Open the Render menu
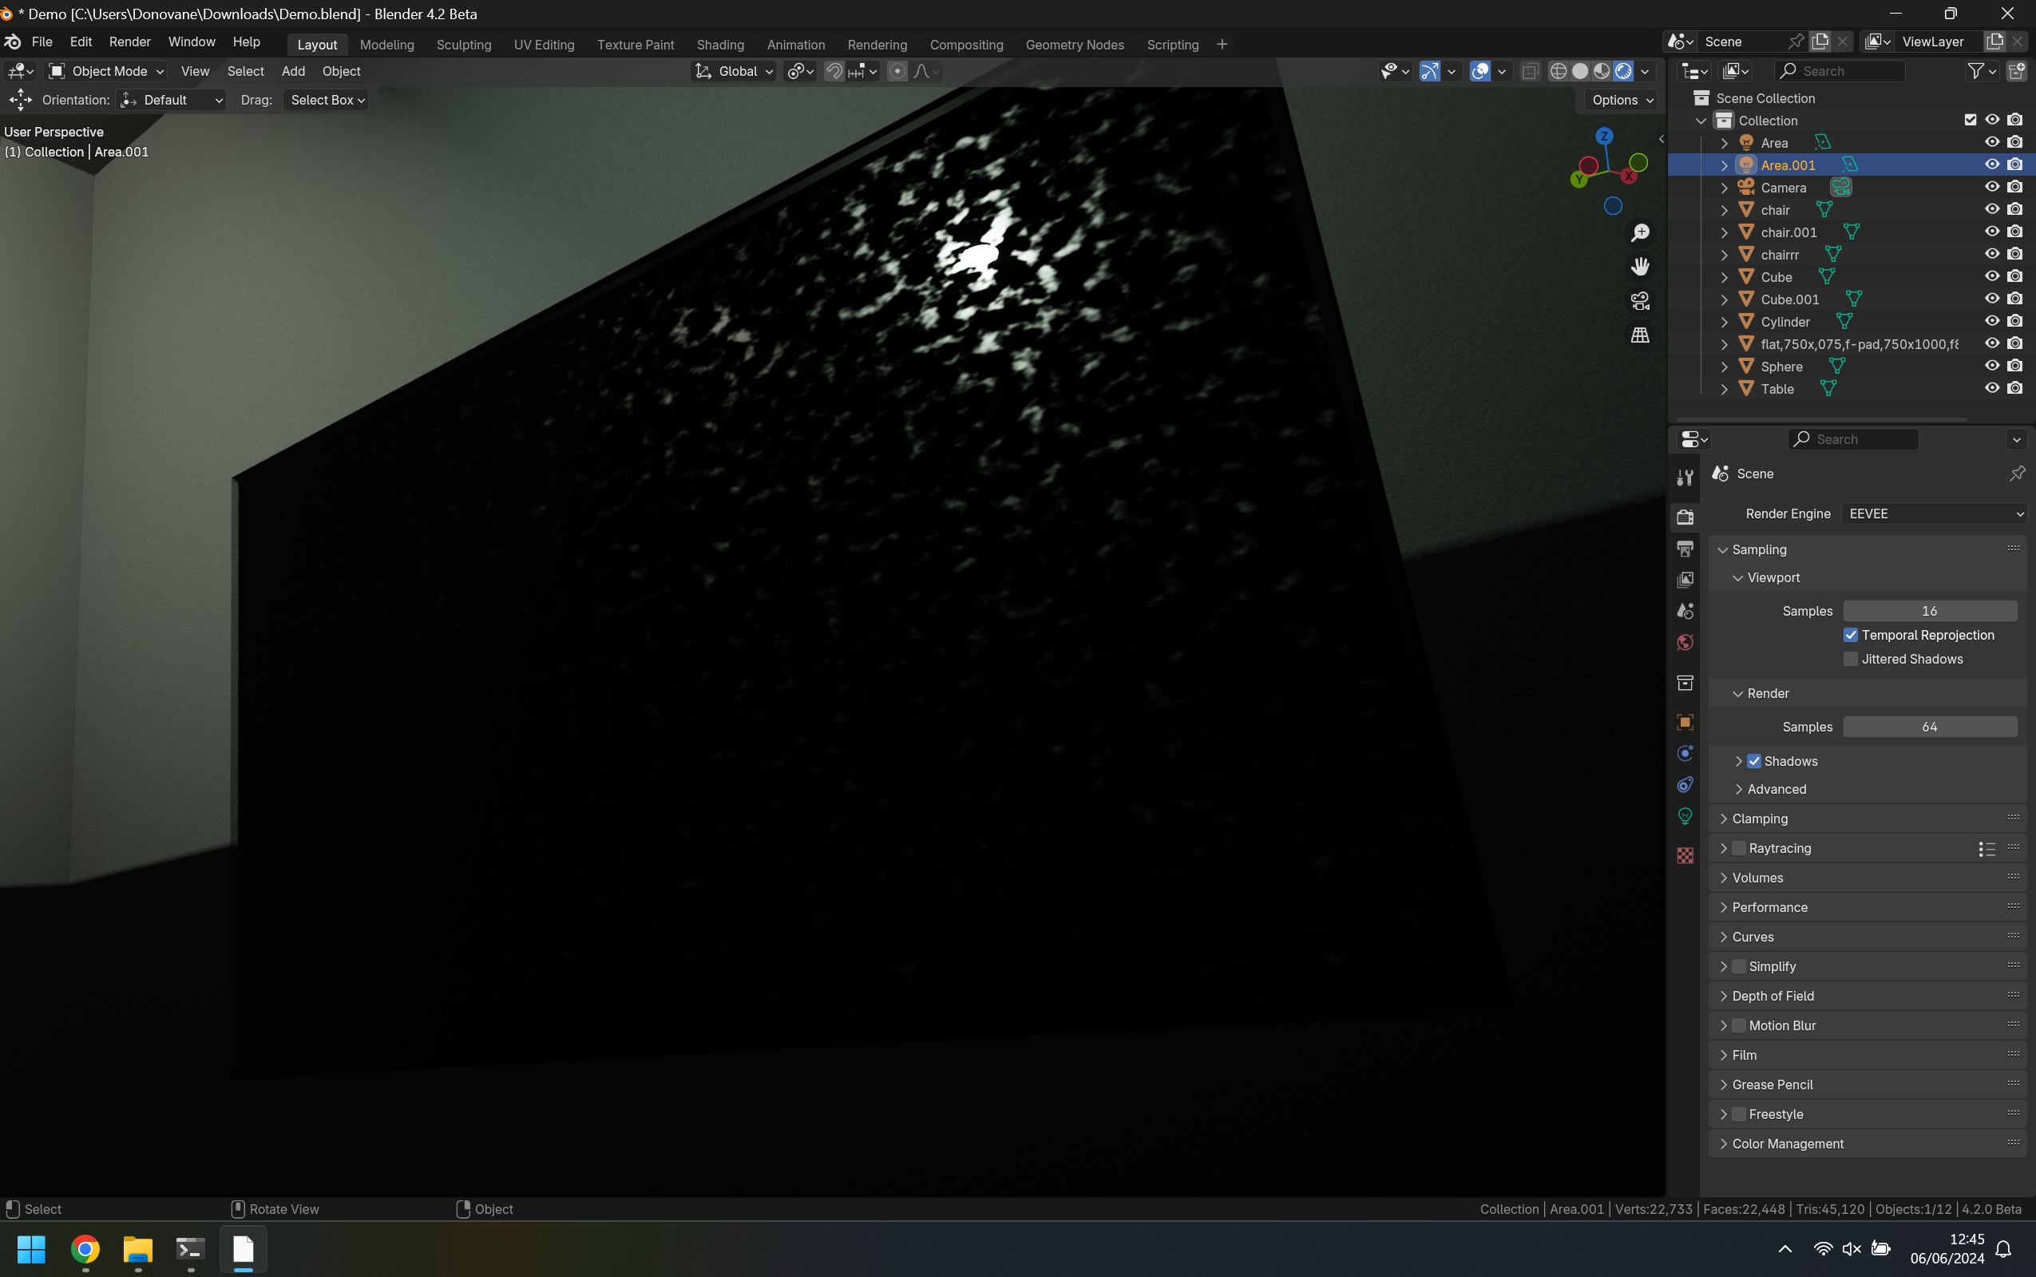Viewport: 2036px width, 1277px height. pyautogui.click(x=130, y=42)
